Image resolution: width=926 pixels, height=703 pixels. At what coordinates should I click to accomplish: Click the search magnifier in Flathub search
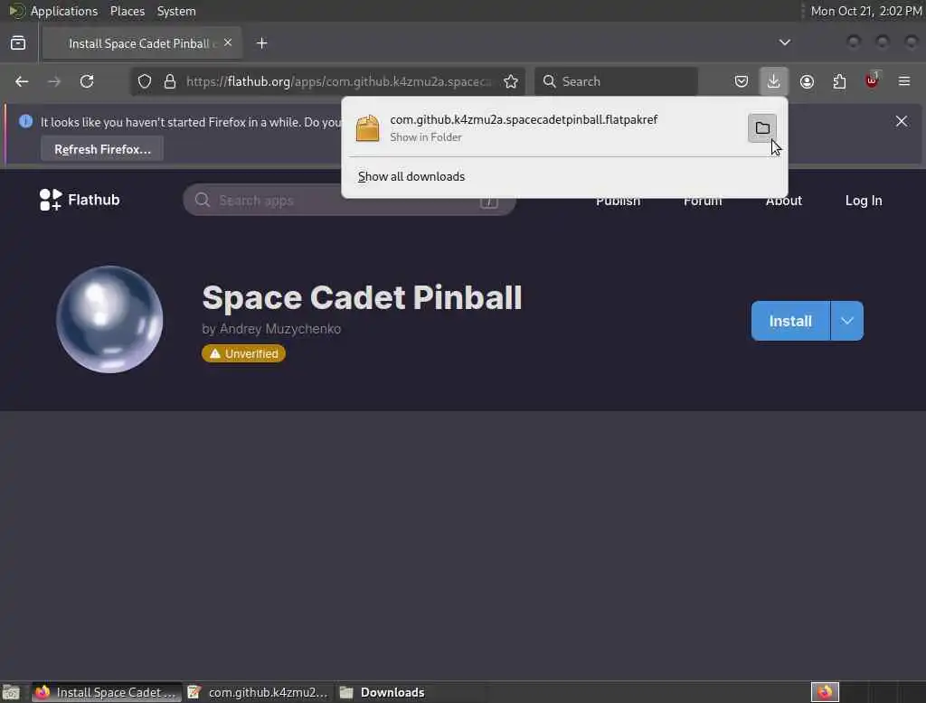point(202,200)
